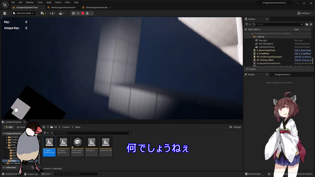Image resolution: width=315 pixels, height=177 pixels.
Task: Select the DungeonStaticTest map asset
Action: pyautogui.click(x=63, y=146)
